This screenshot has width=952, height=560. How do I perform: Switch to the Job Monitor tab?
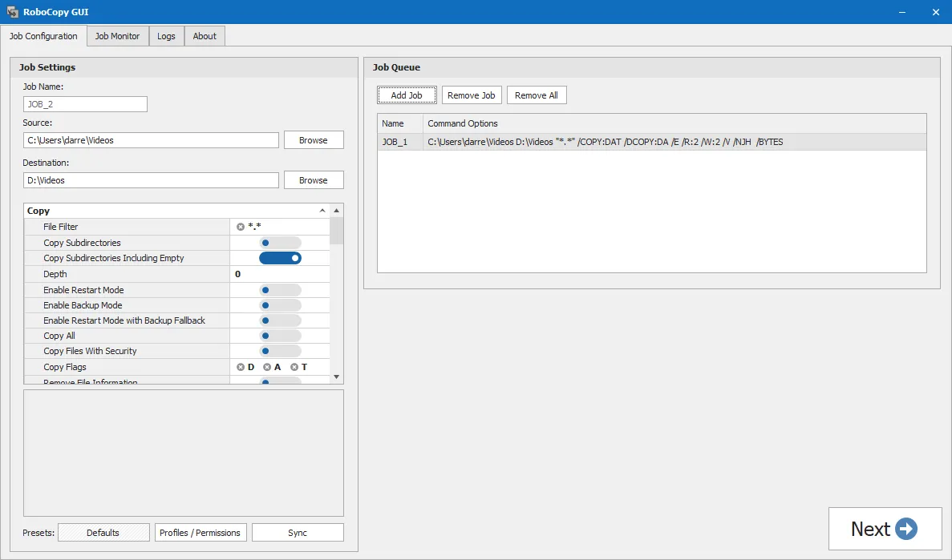117,35
